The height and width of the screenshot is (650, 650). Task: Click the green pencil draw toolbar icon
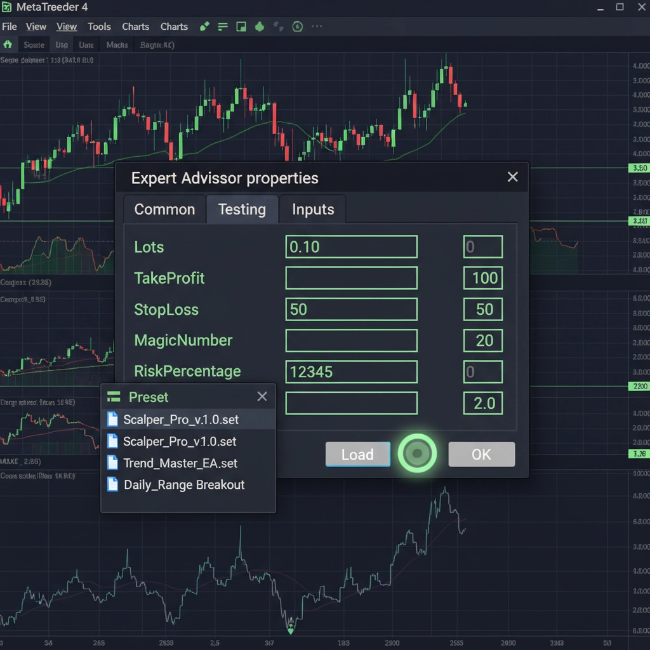[x=204, y=27]
